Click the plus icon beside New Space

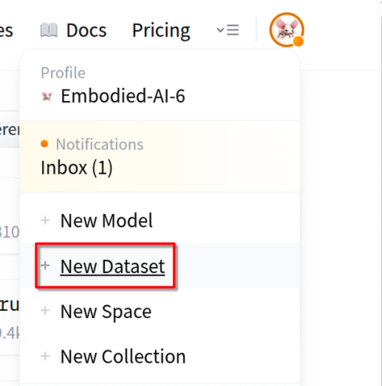coord(45,311)
